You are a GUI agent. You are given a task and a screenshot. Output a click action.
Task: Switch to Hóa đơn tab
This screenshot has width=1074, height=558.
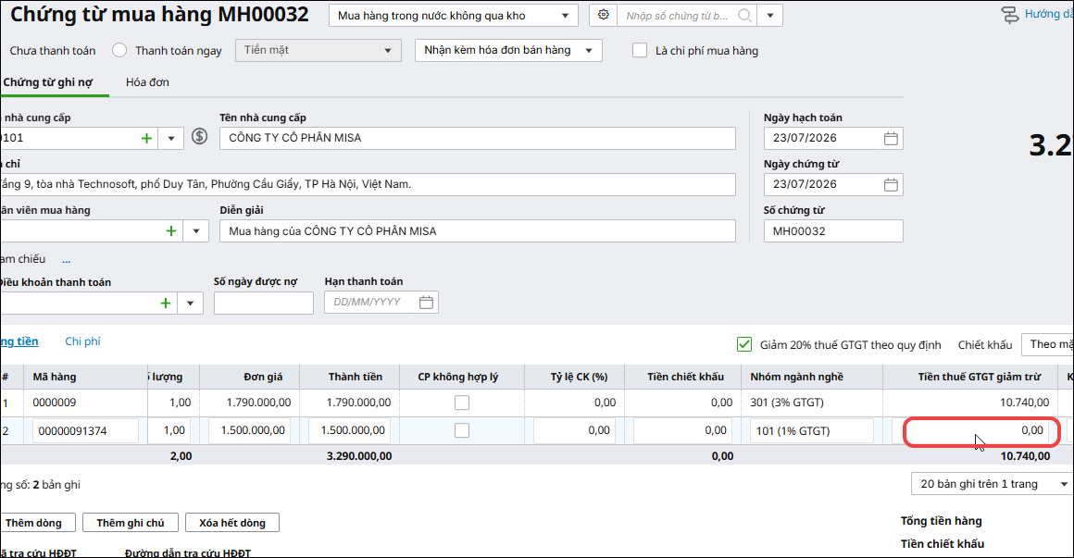pyautogui.click(x=147, y=82)
